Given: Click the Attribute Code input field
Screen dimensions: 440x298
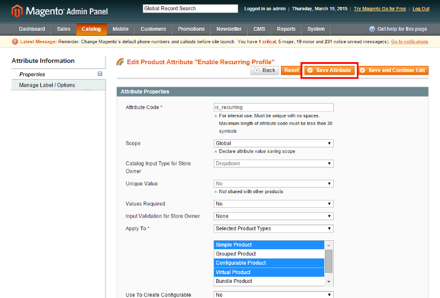Looking at the screenshot, I should tap(273, 107).
